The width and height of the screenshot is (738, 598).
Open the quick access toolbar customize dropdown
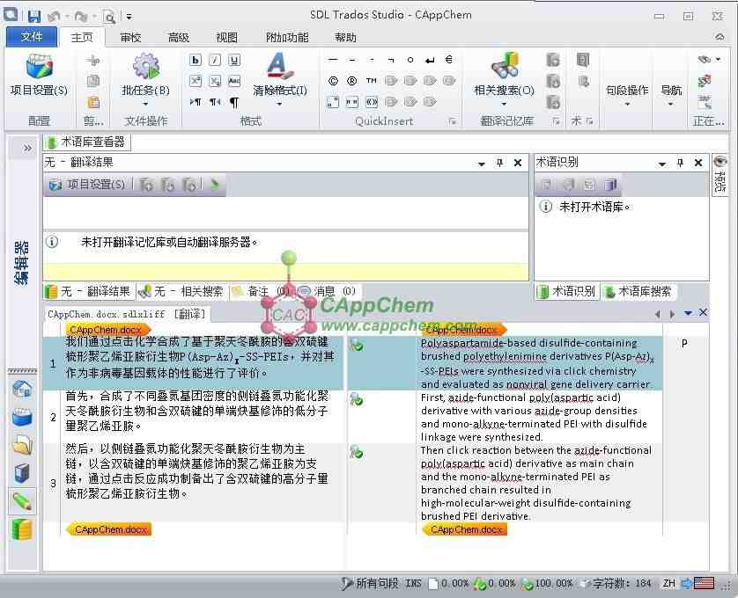(x=129, y=18)
